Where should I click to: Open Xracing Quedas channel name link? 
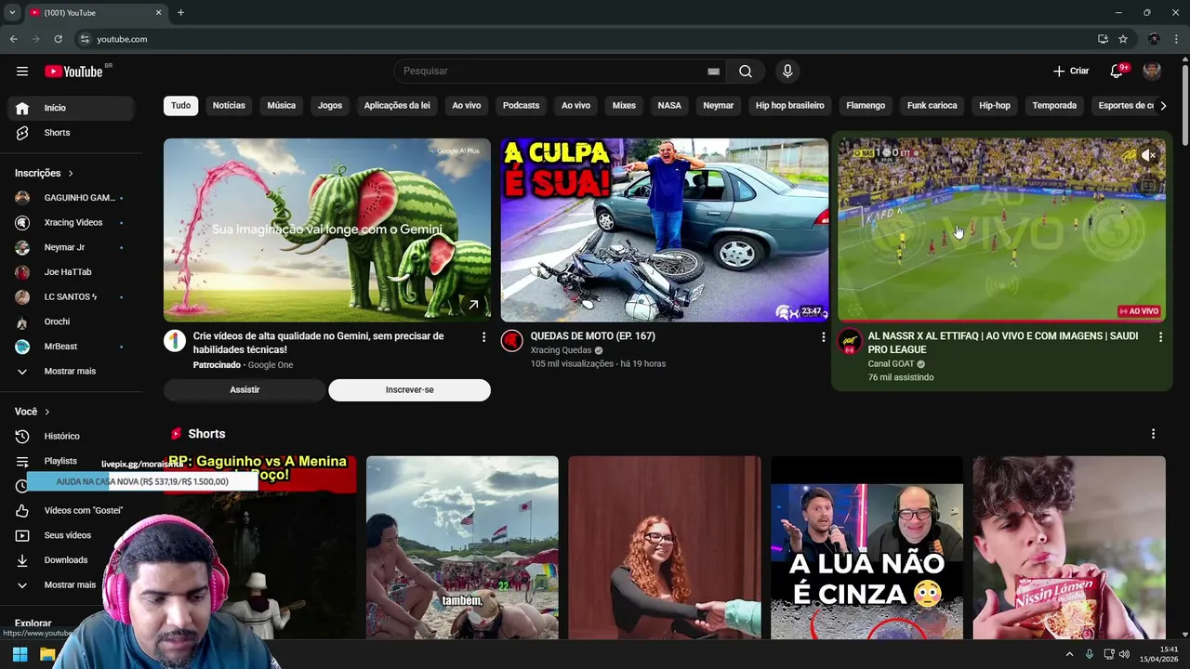point(561,350)
